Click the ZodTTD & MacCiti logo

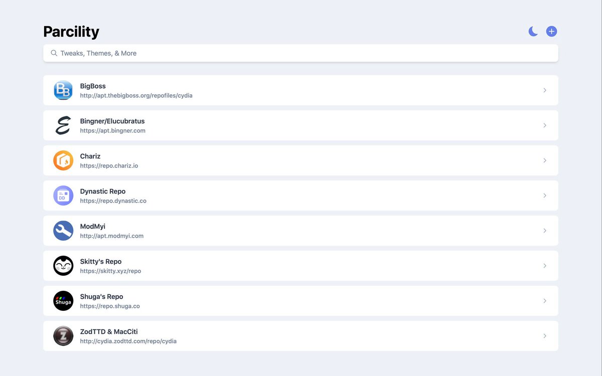click(63, 336)
